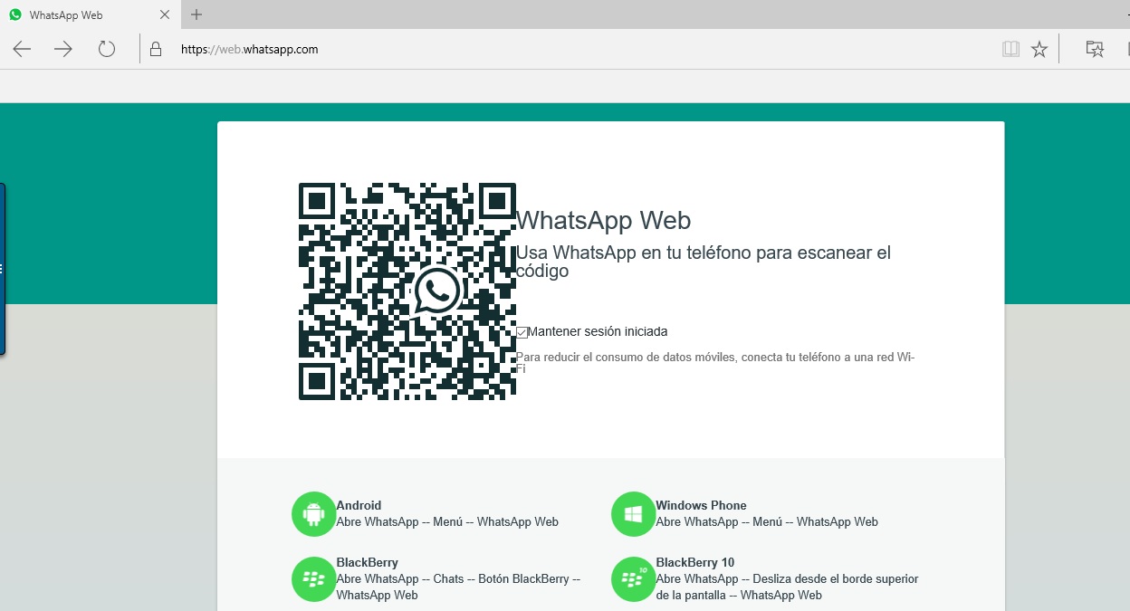Refresh the WhatsApp Web page
The height and width of the screenshot is (611, 1130).
click(x=107, y=49)
